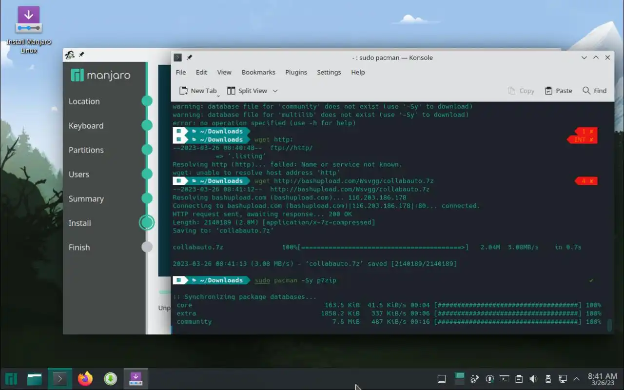Toggle the pin icon on the installer window
This screenshot has width=624, height=390.
point(81,55)
